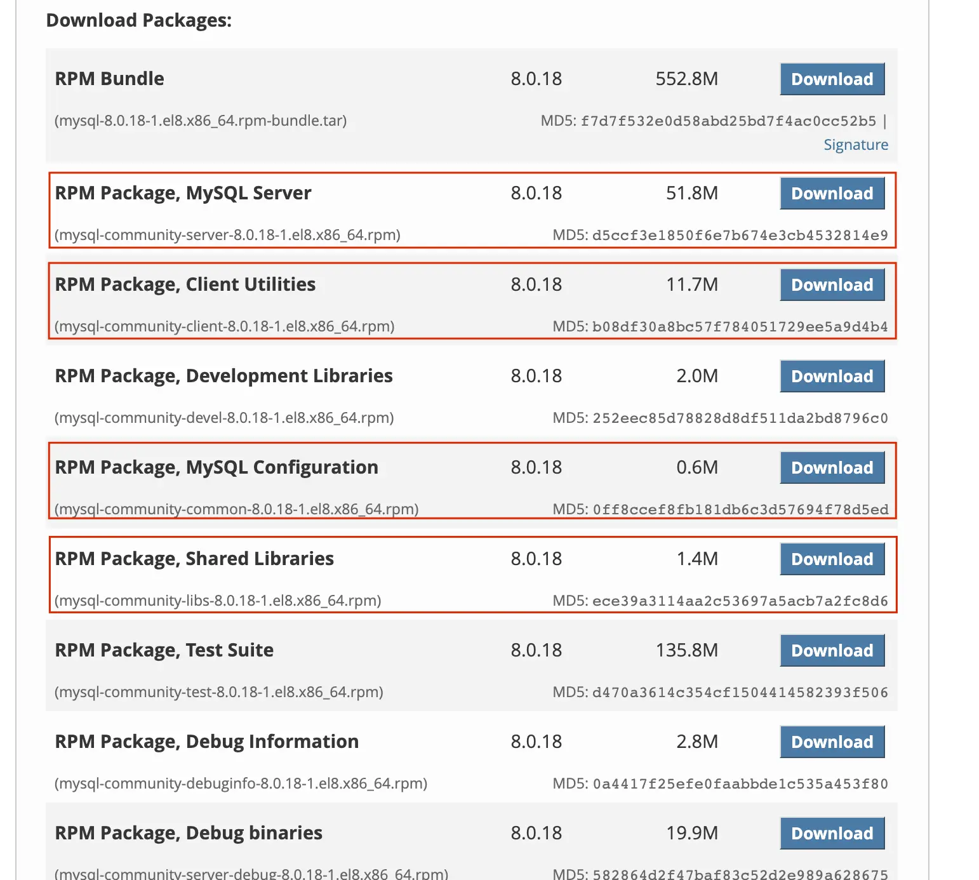Download the MySQL Configuration RPM package

pyautogui.click(x=832, y=468)
